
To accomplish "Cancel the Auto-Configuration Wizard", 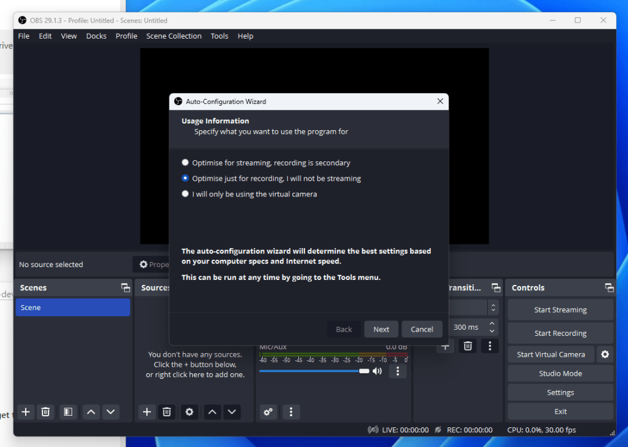I will (x=422, y=329).
